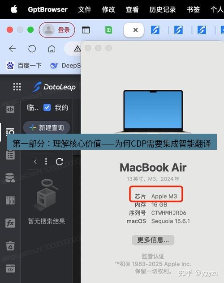Open the 历史记录 menu
Screen dimensions: 224x283
pos(163,9)
